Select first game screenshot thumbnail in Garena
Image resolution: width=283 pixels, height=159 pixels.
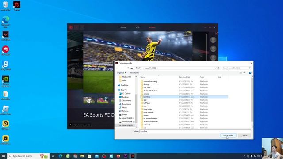pyautogui.click(x=89, y=100)
